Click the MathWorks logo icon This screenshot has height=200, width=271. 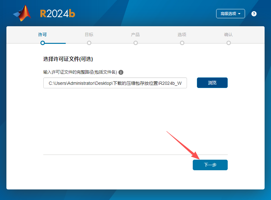pyautogui.click(x=21, y=13)
